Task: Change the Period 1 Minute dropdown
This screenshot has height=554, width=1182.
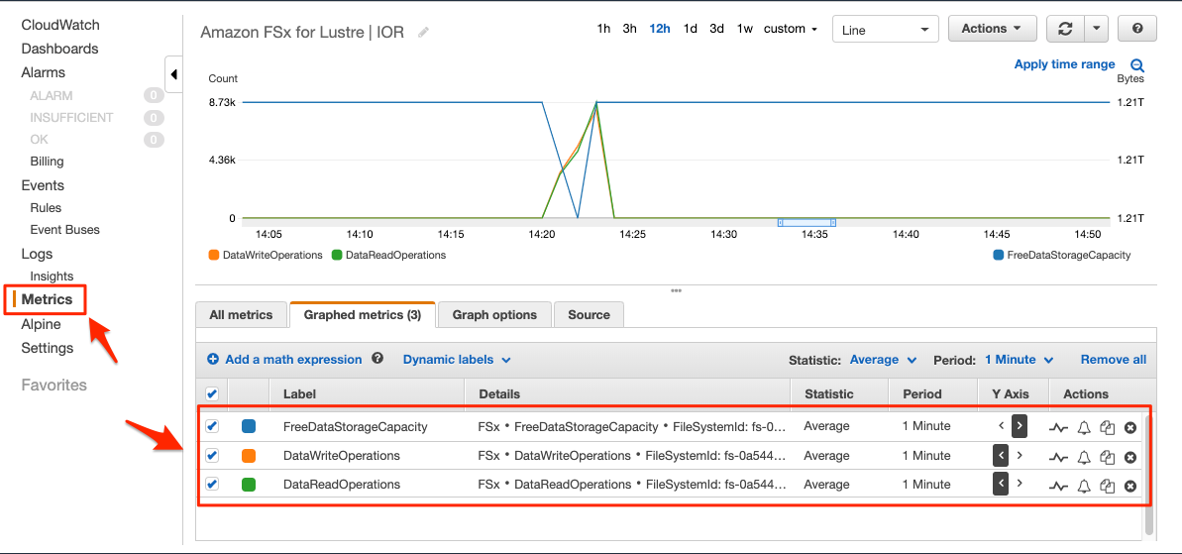Action: click(1019, 360)
